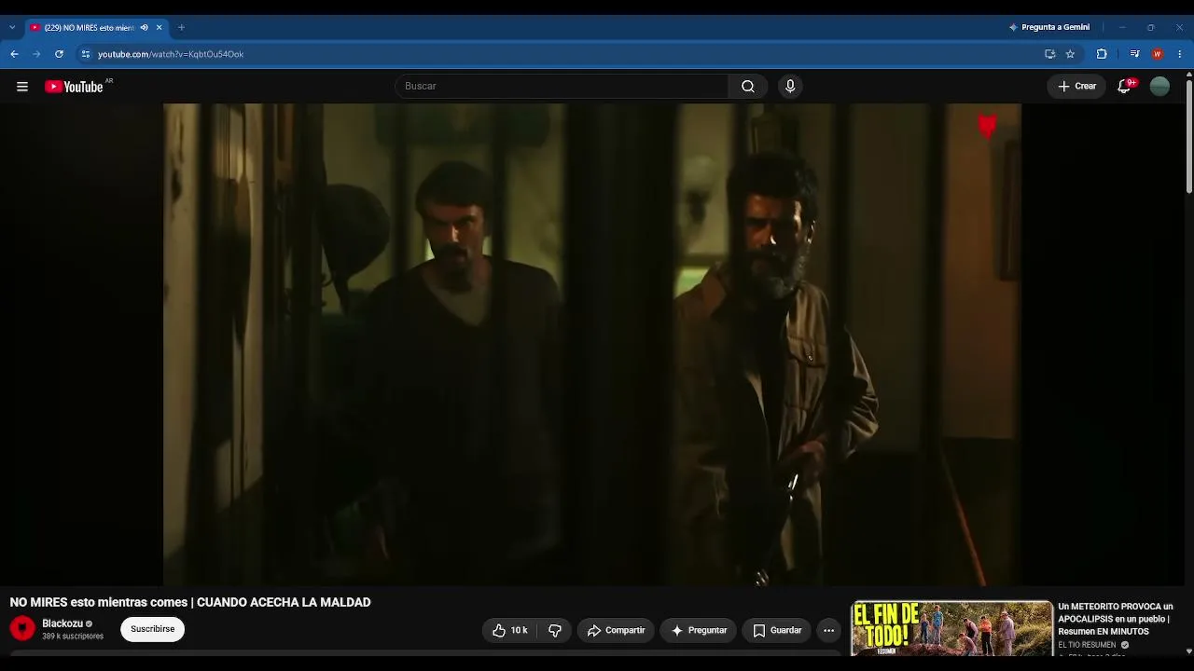The width and height of the screenshot is (1194, 671).
Task: Open a new browser tab
Action: pyautogui.click(x=181, y=28)
